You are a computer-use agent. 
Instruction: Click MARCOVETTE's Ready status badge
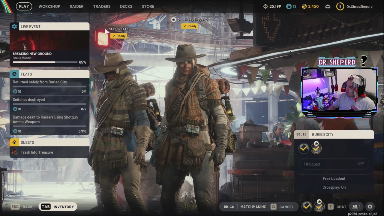point(118,36)
